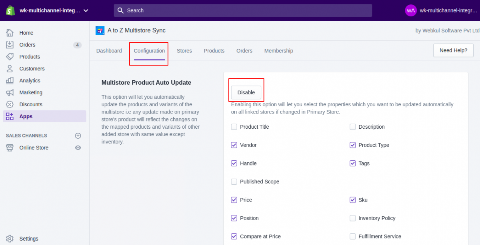The width and height of the screenshot is (480, 245).
Task: Switch to the Stores tab
Action: (184, 51)
